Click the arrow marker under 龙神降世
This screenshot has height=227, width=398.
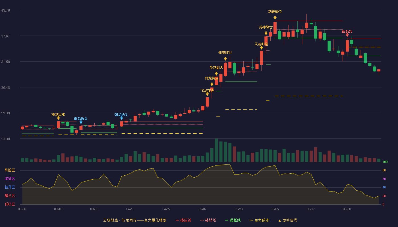pyautogui.click(x=266, y=33)
